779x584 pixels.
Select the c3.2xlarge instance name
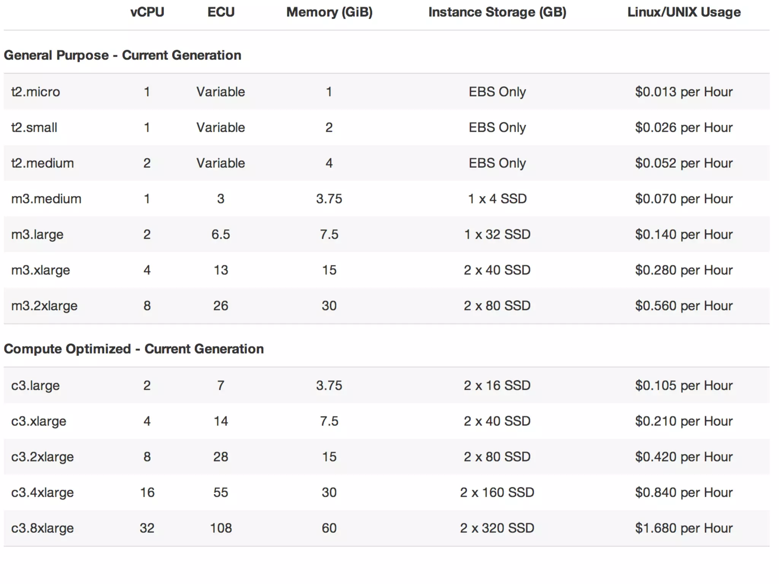click(42, 457)
